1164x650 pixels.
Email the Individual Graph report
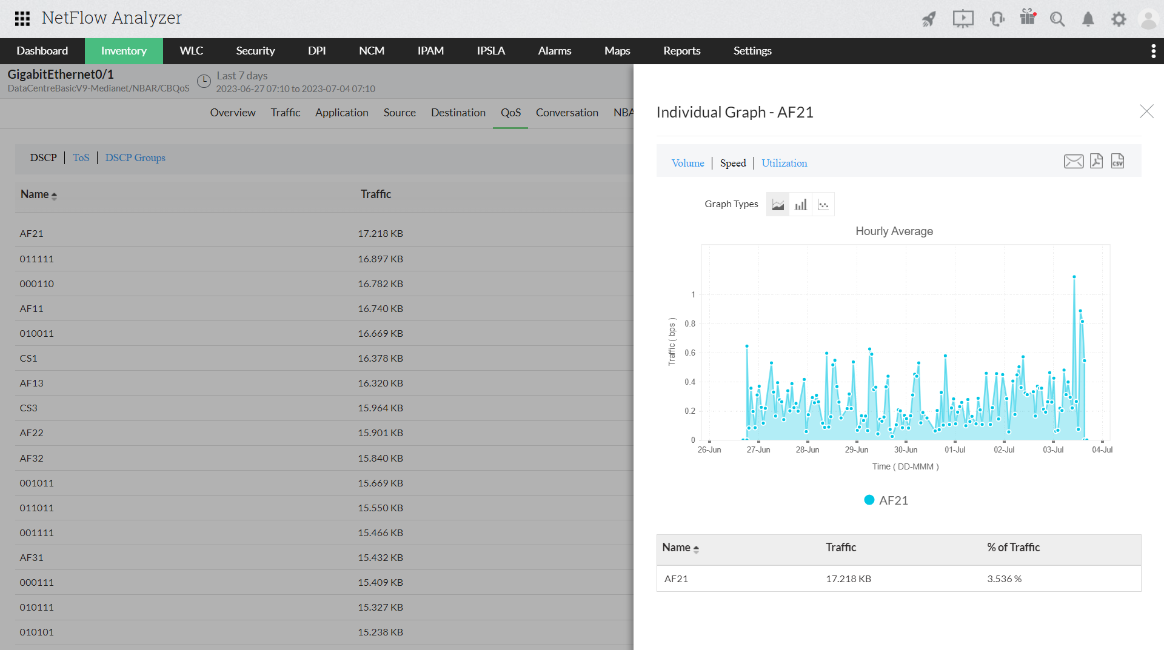click(x=1073, y=161)
